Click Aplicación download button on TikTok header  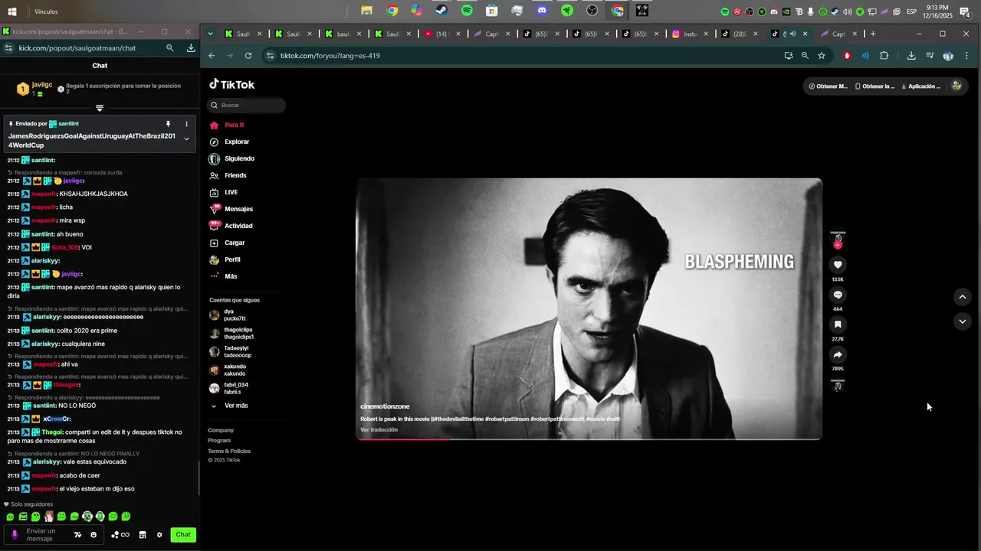click(x=920, y=86)
